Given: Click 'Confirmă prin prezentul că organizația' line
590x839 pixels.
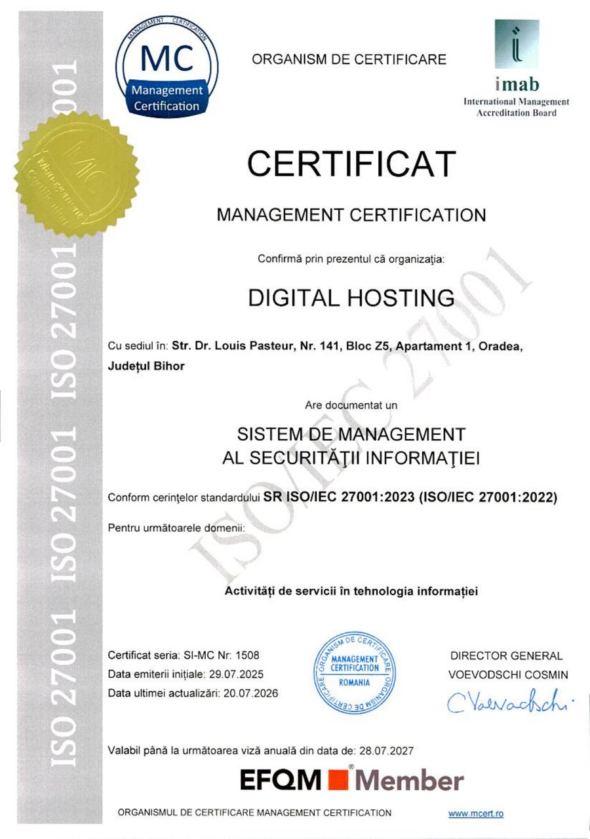Looking at the screenshot, I should point(351,259).
